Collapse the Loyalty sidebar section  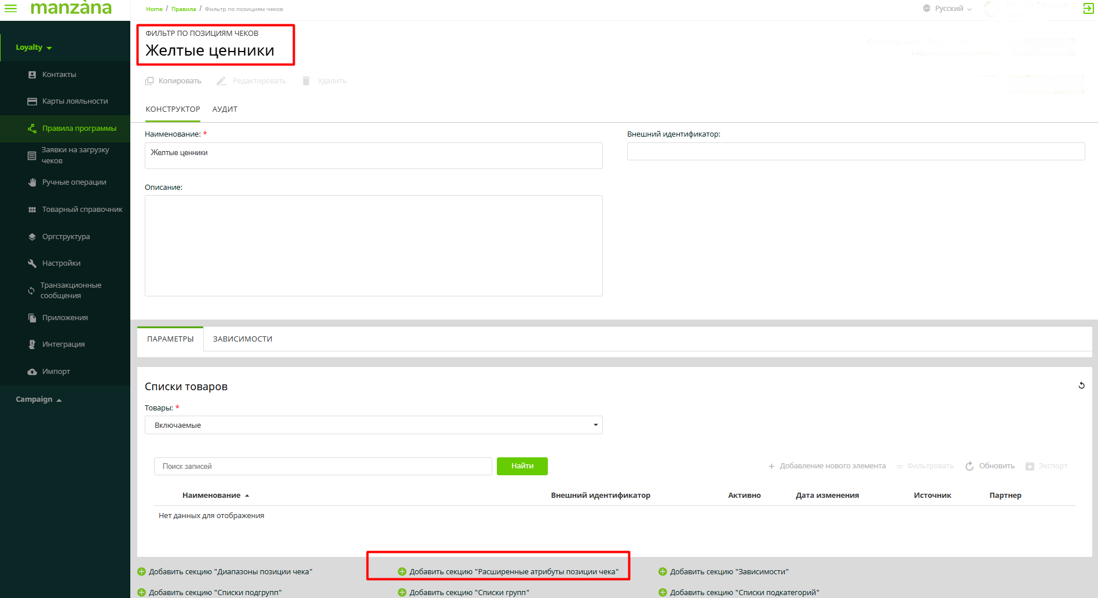(x=34, y=47)
